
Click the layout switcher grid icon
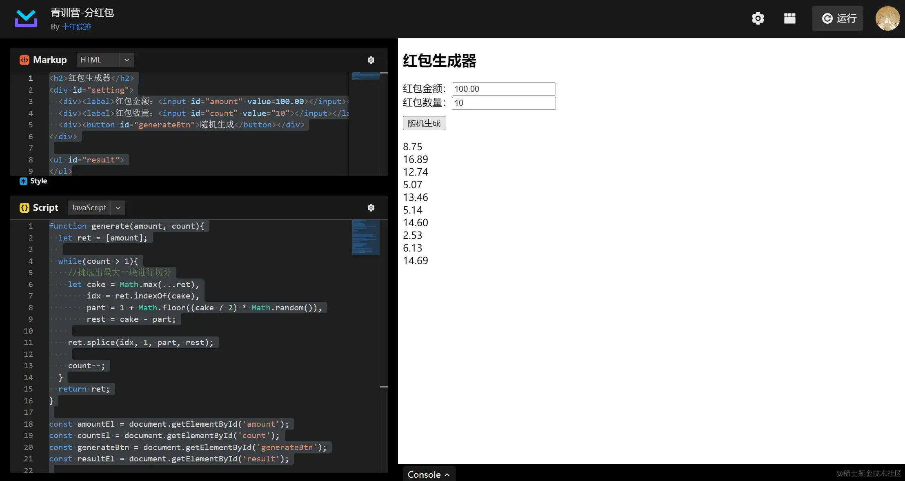(x=789, y=18)
